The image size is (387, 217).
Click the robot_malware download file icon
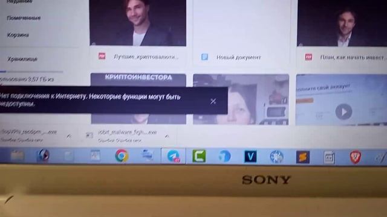click(x=89, y=135)
